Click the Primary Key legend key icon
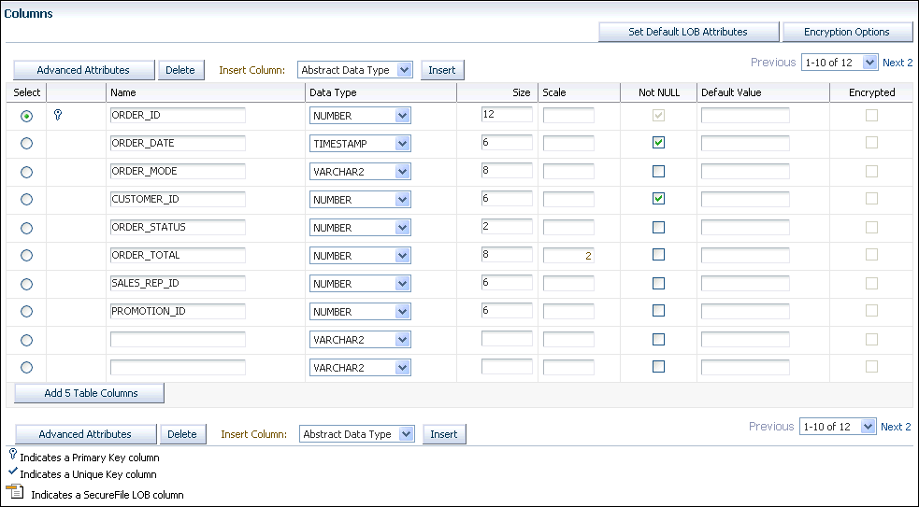Screen dimensions: 919x507 click(12, 456)
